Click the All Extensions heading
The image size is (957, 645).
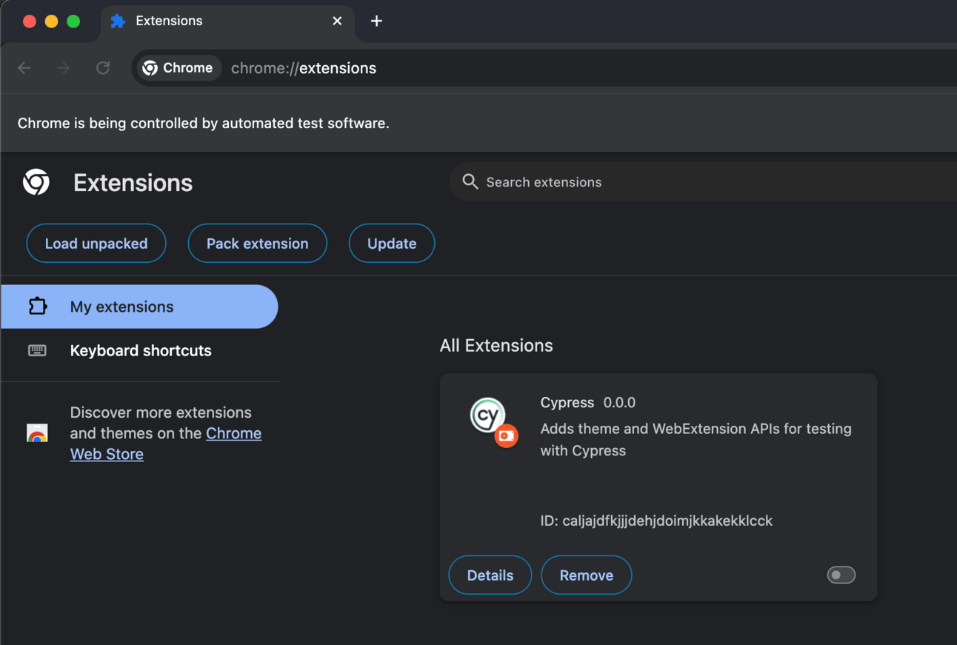(x=496, y=345)
